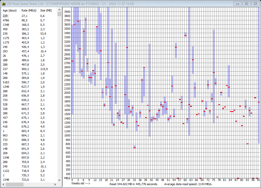Select the row with rate 168,5

(29, 25)
